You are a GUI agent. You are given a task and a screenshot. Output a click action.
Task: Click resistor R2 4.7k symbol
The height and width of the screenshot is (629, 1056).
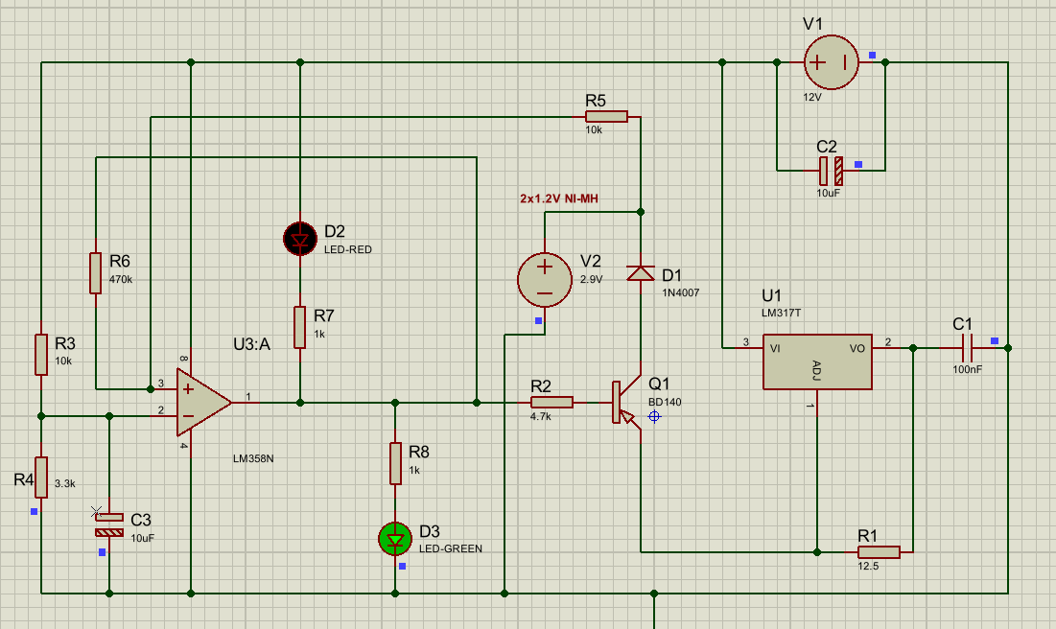(551, 403)
